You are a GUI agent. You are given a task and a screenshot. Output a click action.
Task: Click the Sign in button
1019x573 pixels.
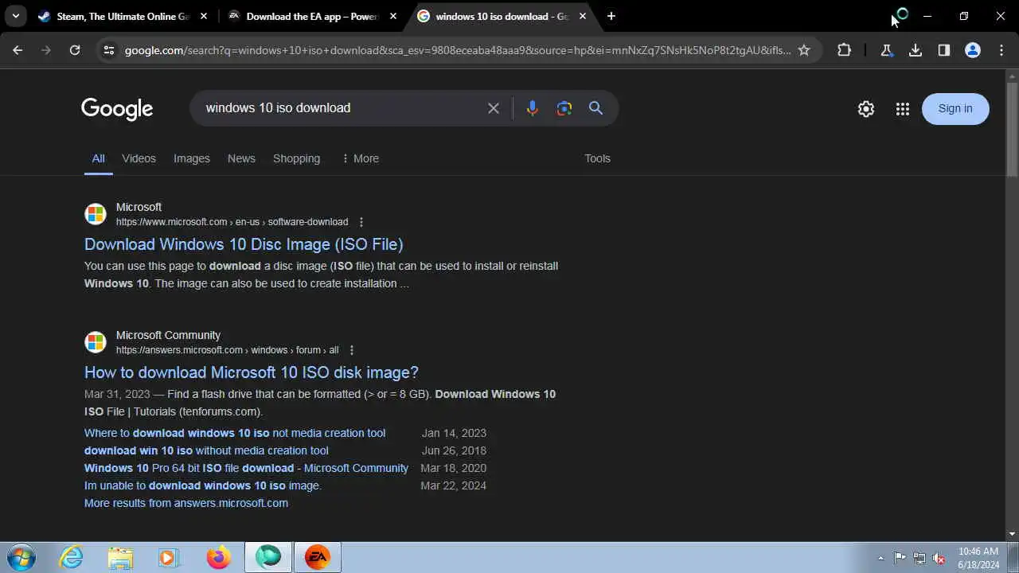pos(955,109)
